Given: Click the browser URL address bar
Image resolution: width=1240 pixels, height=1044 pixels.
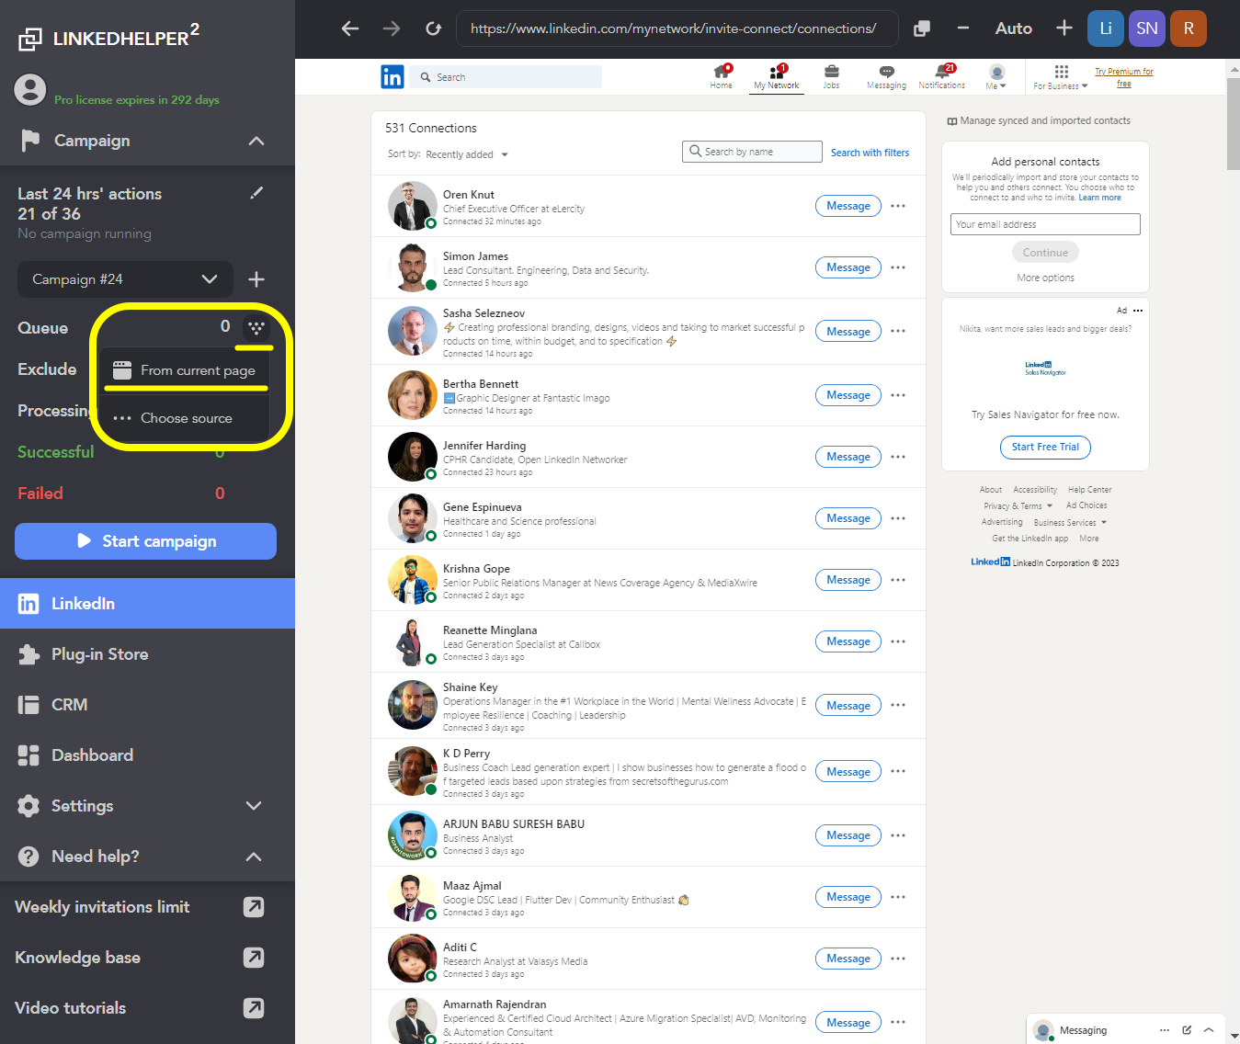Looking at the screenshot, I should click(x=677, y=28).
